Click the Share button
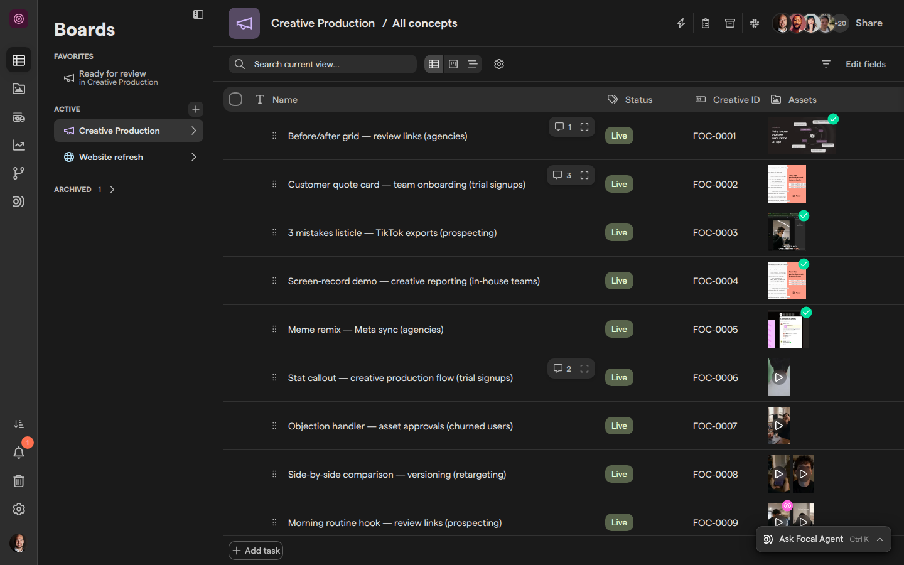This screenshot has height=565, width=904. [869, 23]
